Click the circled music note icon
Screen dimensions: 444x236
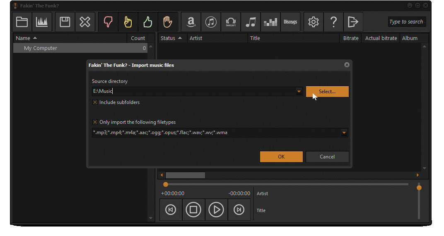(x=211, y=22)
